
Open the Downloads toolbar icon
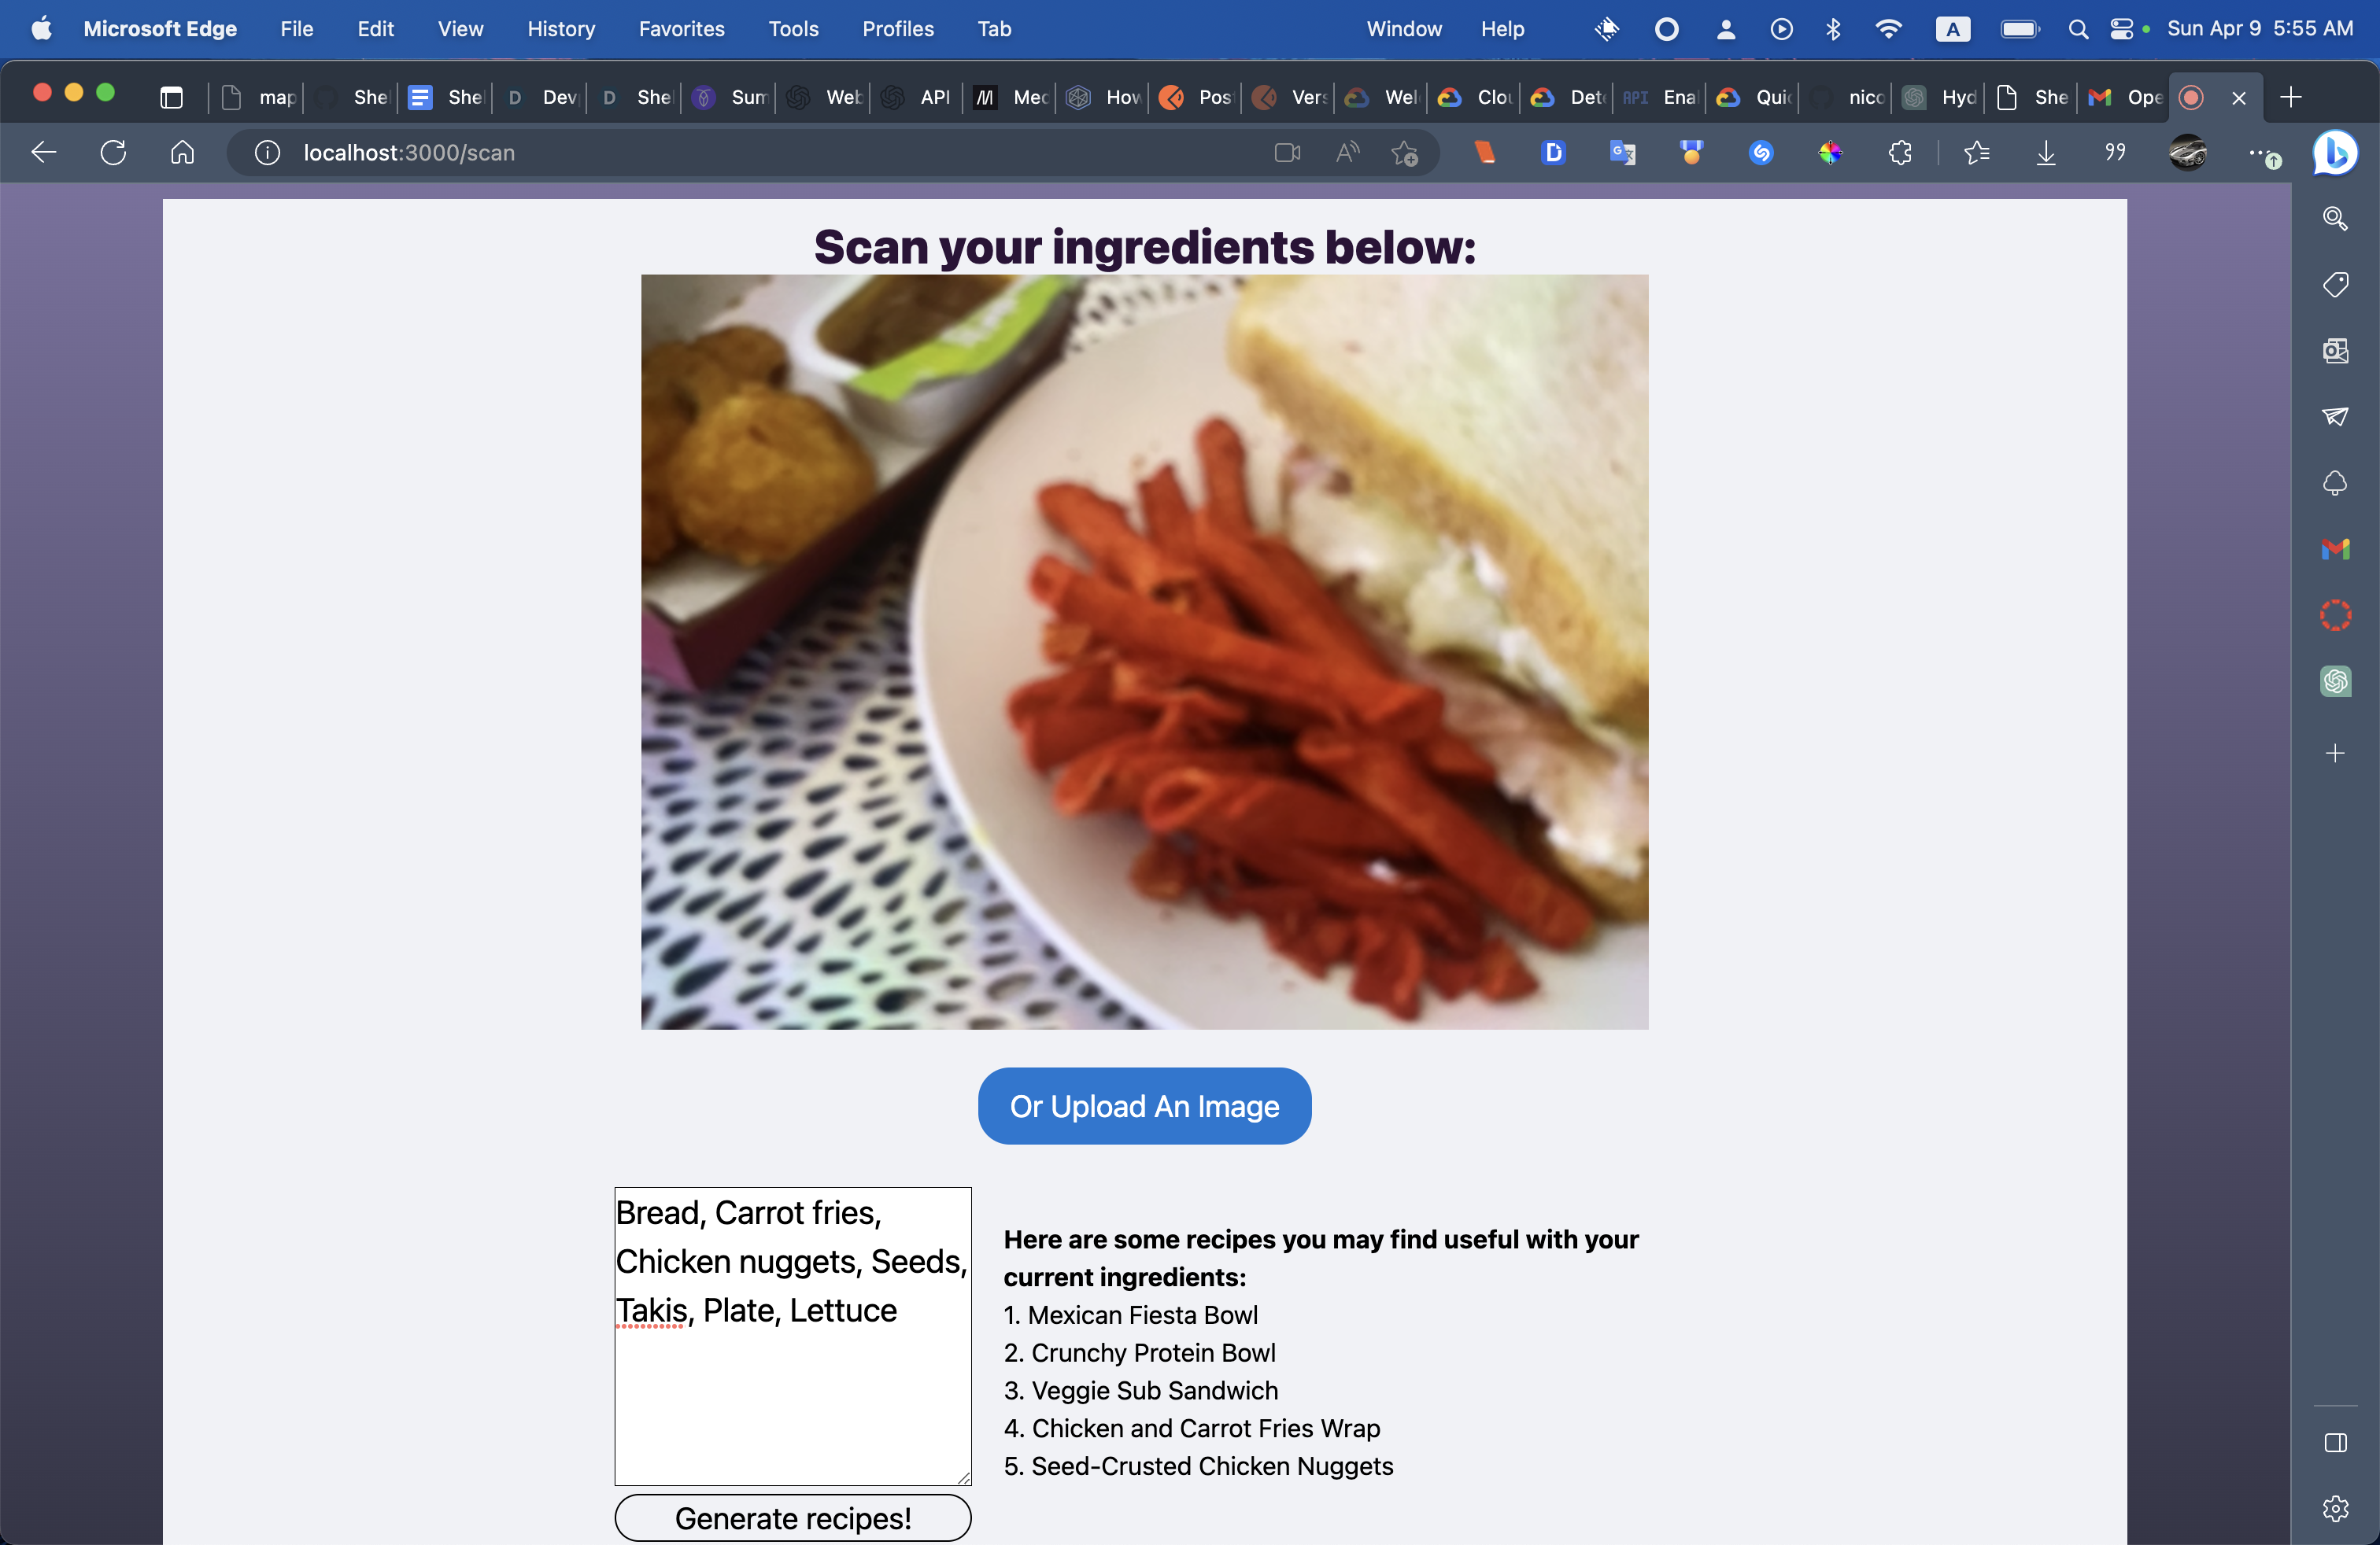point(2046,153)
